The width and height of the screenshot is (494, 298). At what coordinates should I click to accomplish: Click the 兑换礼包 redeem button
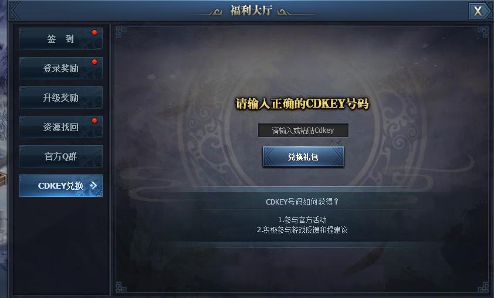click(x=303, y=156)
